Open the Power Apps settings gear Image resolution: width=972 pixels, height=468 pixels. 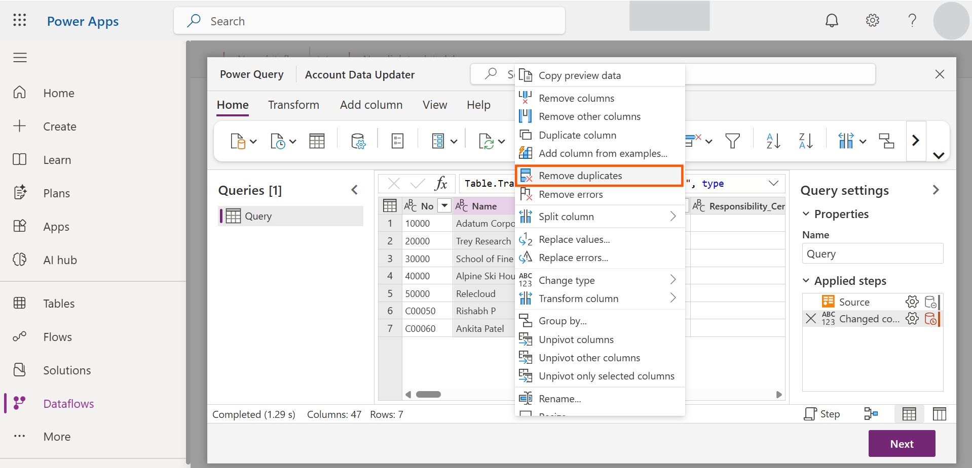point(872,21)
